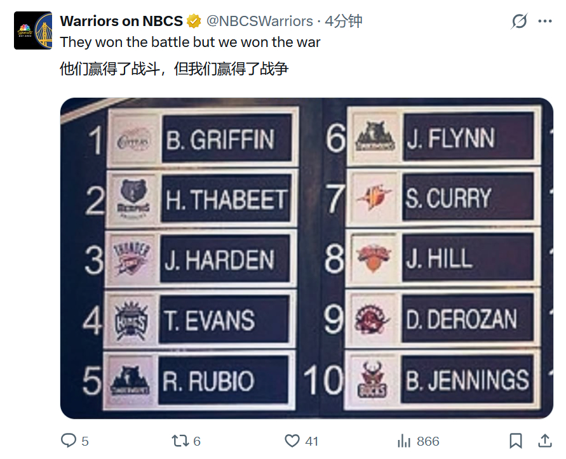Open the three-dot more options menu
Screen dimensions: 566x459
pos(545,22)
